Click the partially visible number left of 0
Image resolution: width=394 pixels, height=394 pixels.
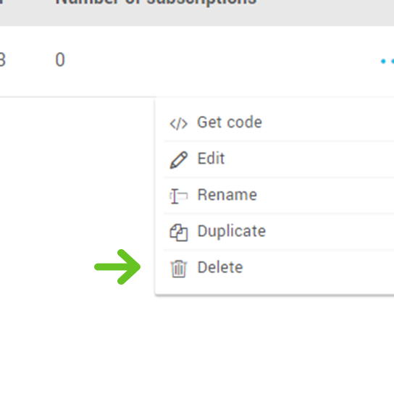click(2, 60)
